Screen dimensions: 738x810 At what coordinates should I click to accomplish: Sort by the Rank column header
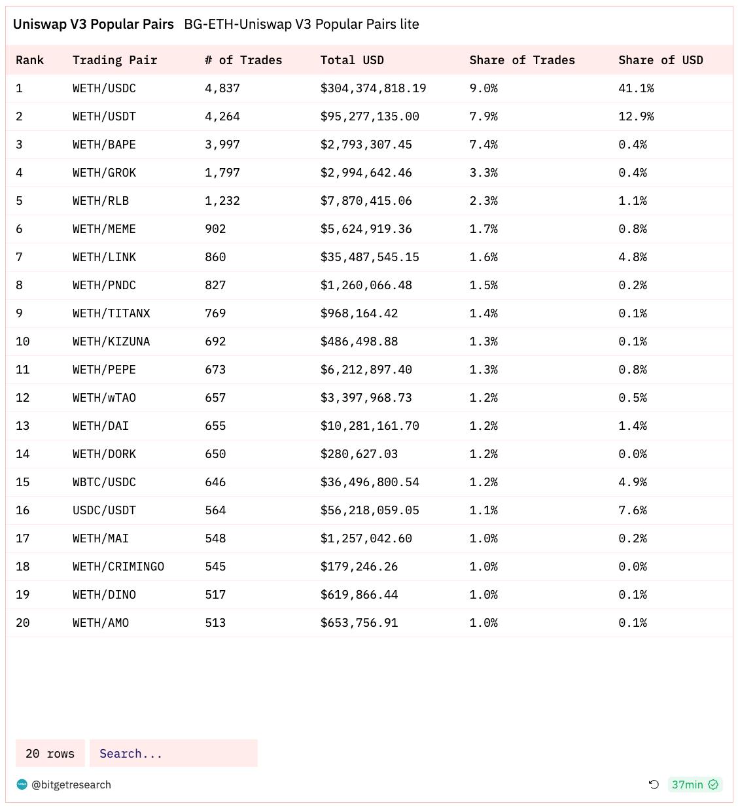point(30,60)
